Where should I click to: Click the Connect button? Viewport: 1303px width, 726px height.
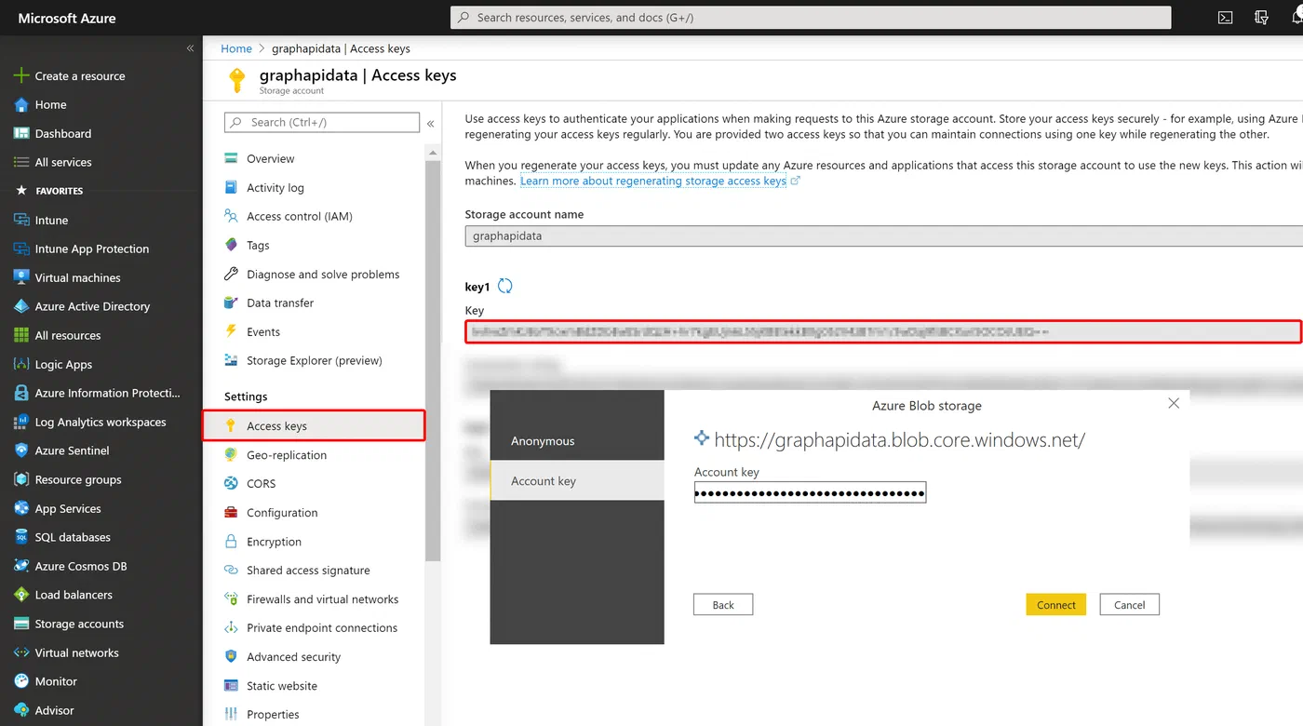(1055, 605)
